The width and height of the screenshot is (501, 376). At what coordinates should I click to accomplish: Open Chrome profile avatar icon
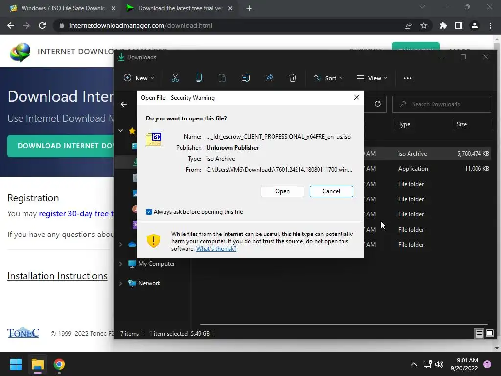coord(474,25)
